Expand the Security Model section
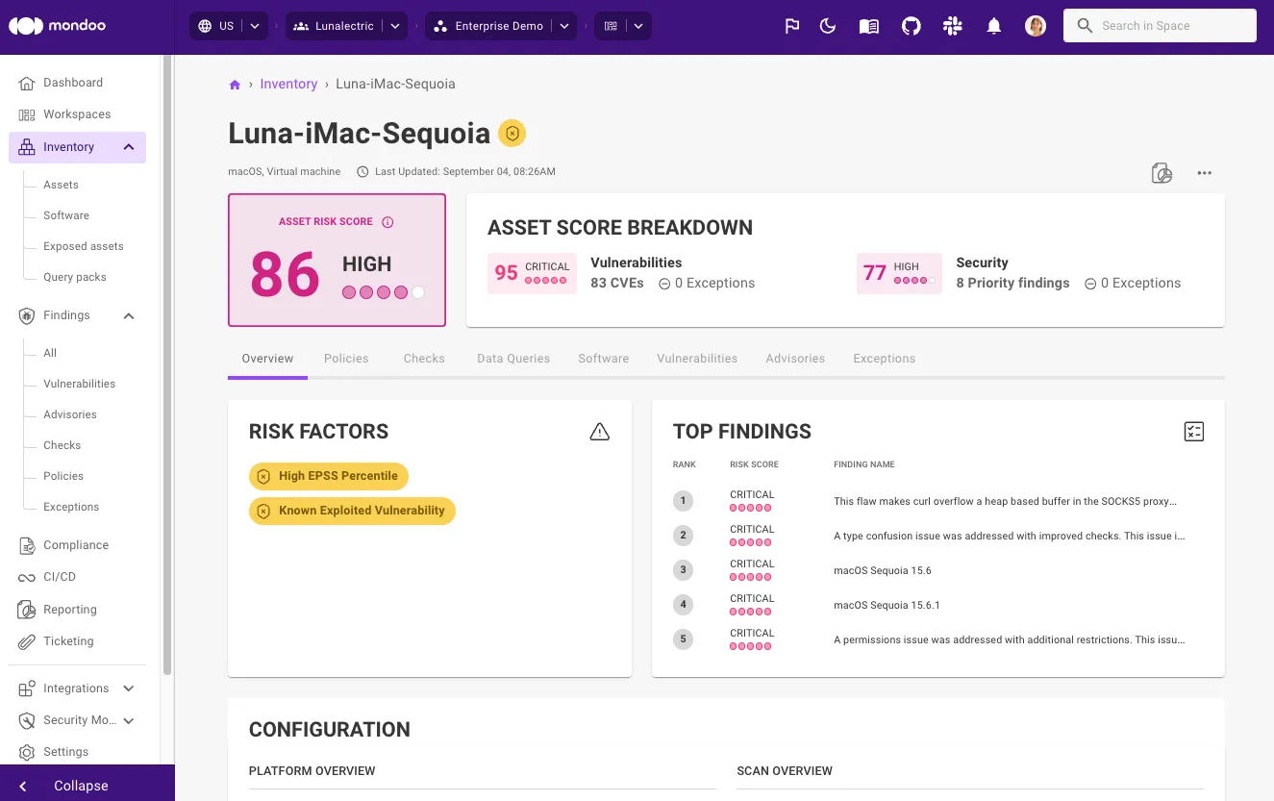Image resolution: width=1274 pixels, height=801 pixels. pos(129,720)
